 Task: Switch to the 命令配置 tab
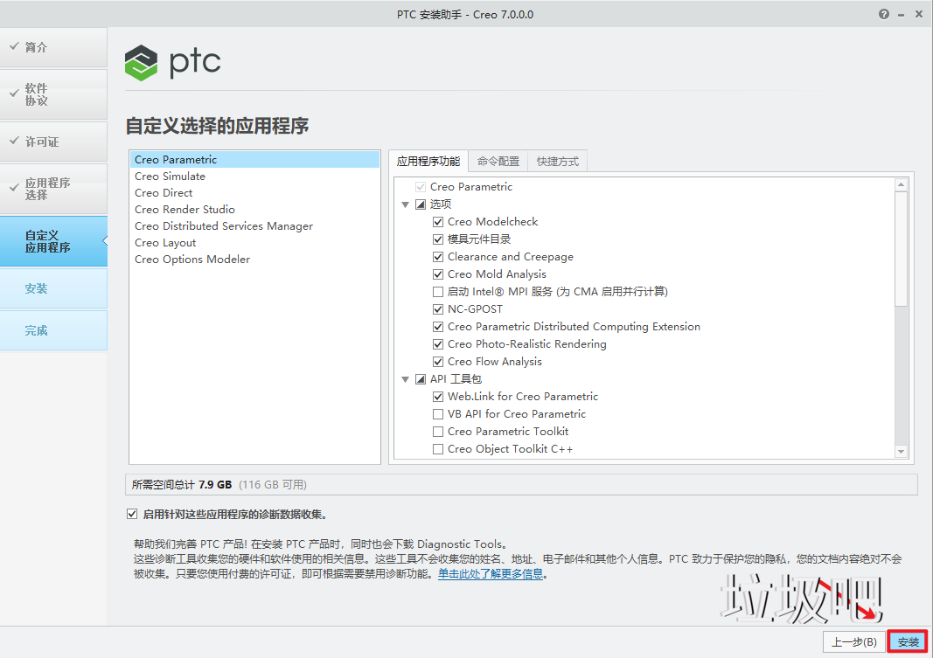tap(498, 162)
